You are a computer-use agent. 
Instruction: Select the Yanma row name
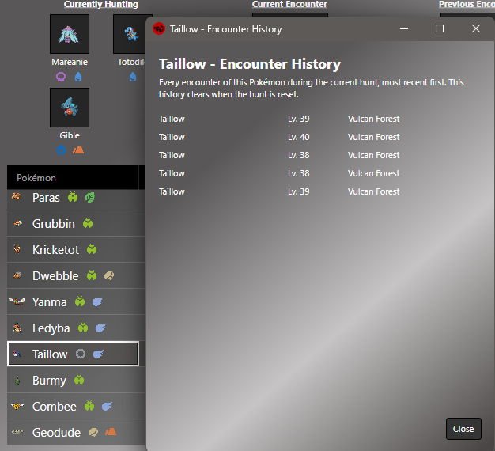50,302
